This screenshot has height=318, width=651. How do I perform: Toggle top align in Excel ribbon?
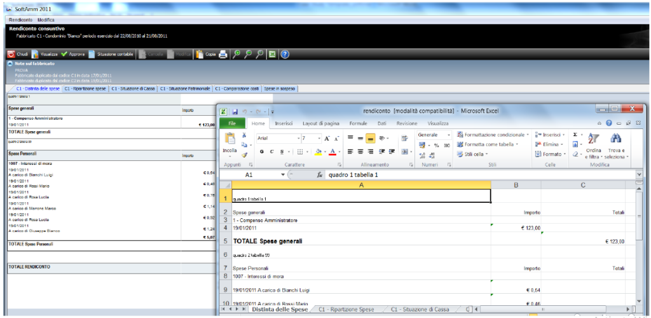click(350, 138)
